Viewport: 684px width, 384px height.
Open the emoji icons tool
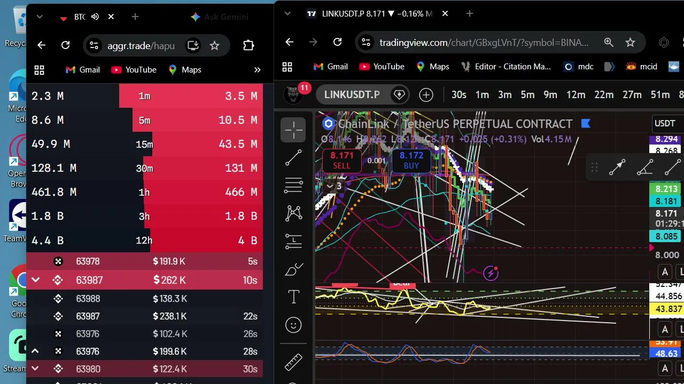[293, 325]
